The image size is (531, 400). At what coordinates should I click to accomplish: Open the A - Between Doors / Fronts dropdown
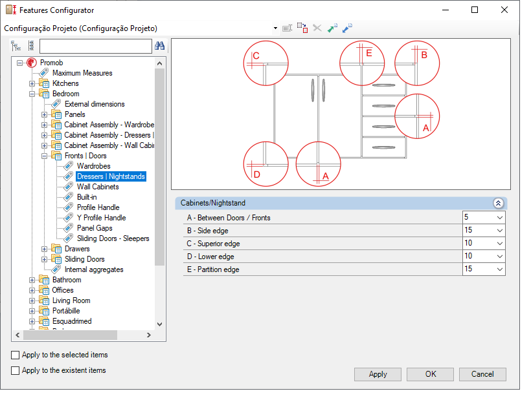[500, 218]
